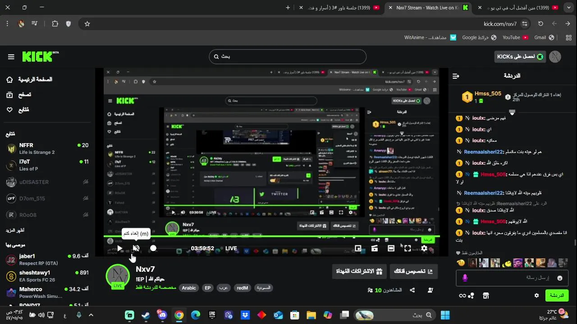Image resolution: width=577 pixels, height=324 pixels.
Task: Open the user avatar menu on Kick
Action: pos(555,57)
